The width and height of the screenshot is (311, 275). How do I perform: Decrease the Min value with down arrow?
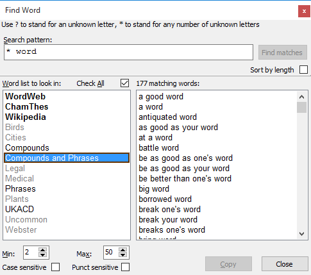pos(43,255)
